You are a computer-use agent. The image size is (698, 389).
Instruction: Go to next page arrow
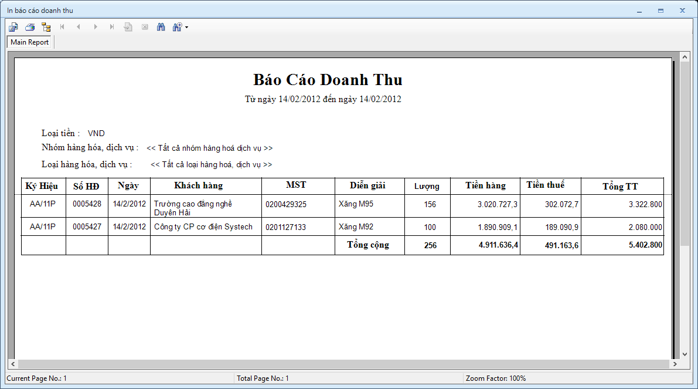96,27
